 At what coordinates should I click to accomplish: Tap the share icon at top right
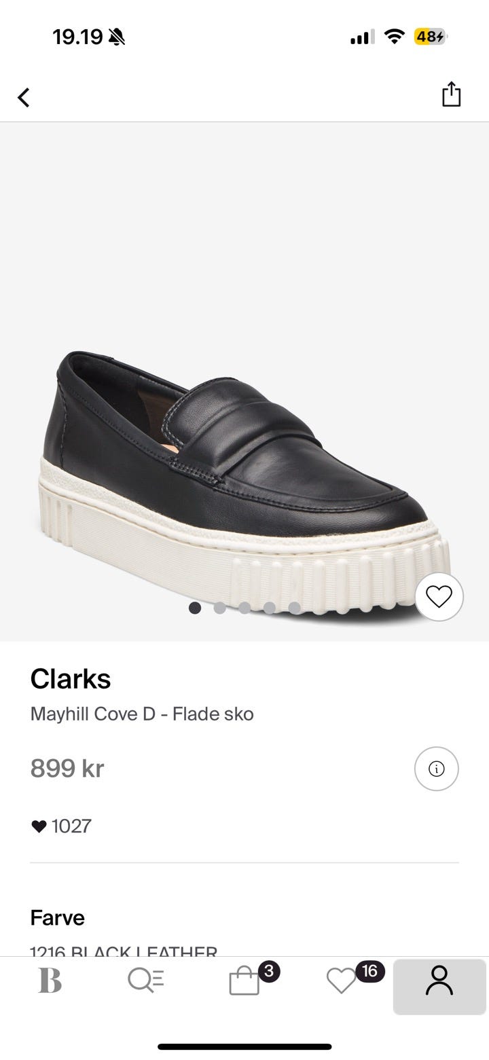coord(452,94)
